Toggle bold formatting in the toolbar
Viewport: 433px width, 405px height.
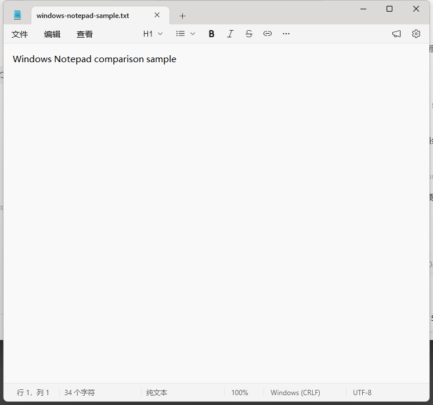click(x=211, y=34)
